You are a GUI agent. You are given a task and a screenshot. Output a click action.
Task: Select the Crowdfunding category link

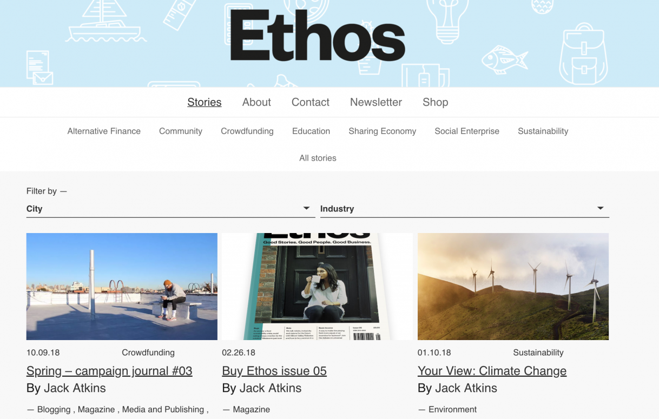coord(247,131)
